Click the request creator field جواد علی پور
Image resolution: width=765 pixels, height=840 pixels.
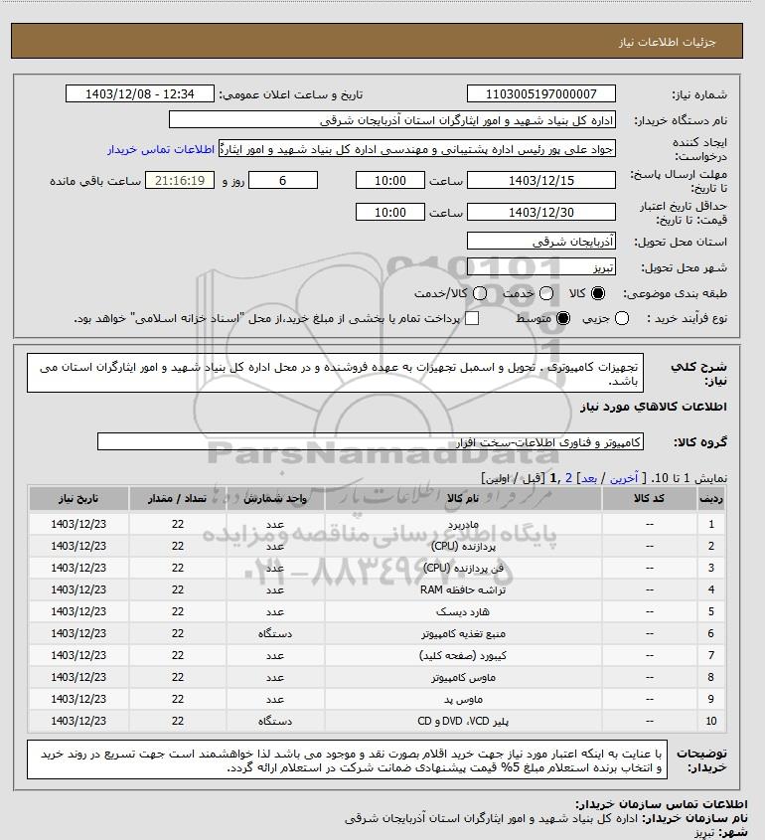417,149
